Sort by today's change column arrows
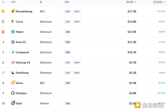Image resolution: width=167 pixels, height=111 pixels. click(164, 2)
